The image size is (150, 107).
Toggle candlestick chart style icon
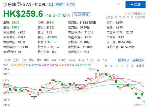[x=133, y=66]
